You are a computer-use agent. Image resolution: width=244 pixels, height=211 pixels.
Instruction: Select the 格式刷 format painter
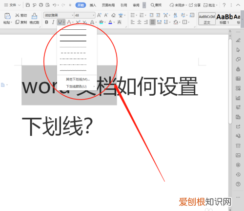[x=34, y=19]
